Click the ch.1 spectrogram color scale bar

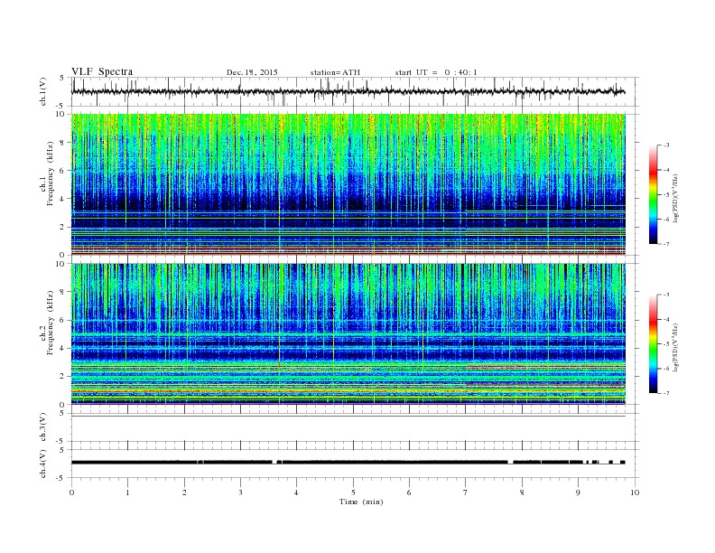[x=653, y=194]
